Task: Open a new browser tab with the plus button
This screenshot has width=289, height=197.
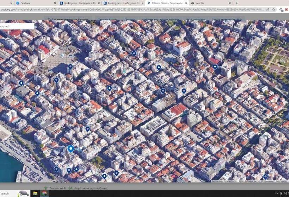Action: click(x=236, y=3)
